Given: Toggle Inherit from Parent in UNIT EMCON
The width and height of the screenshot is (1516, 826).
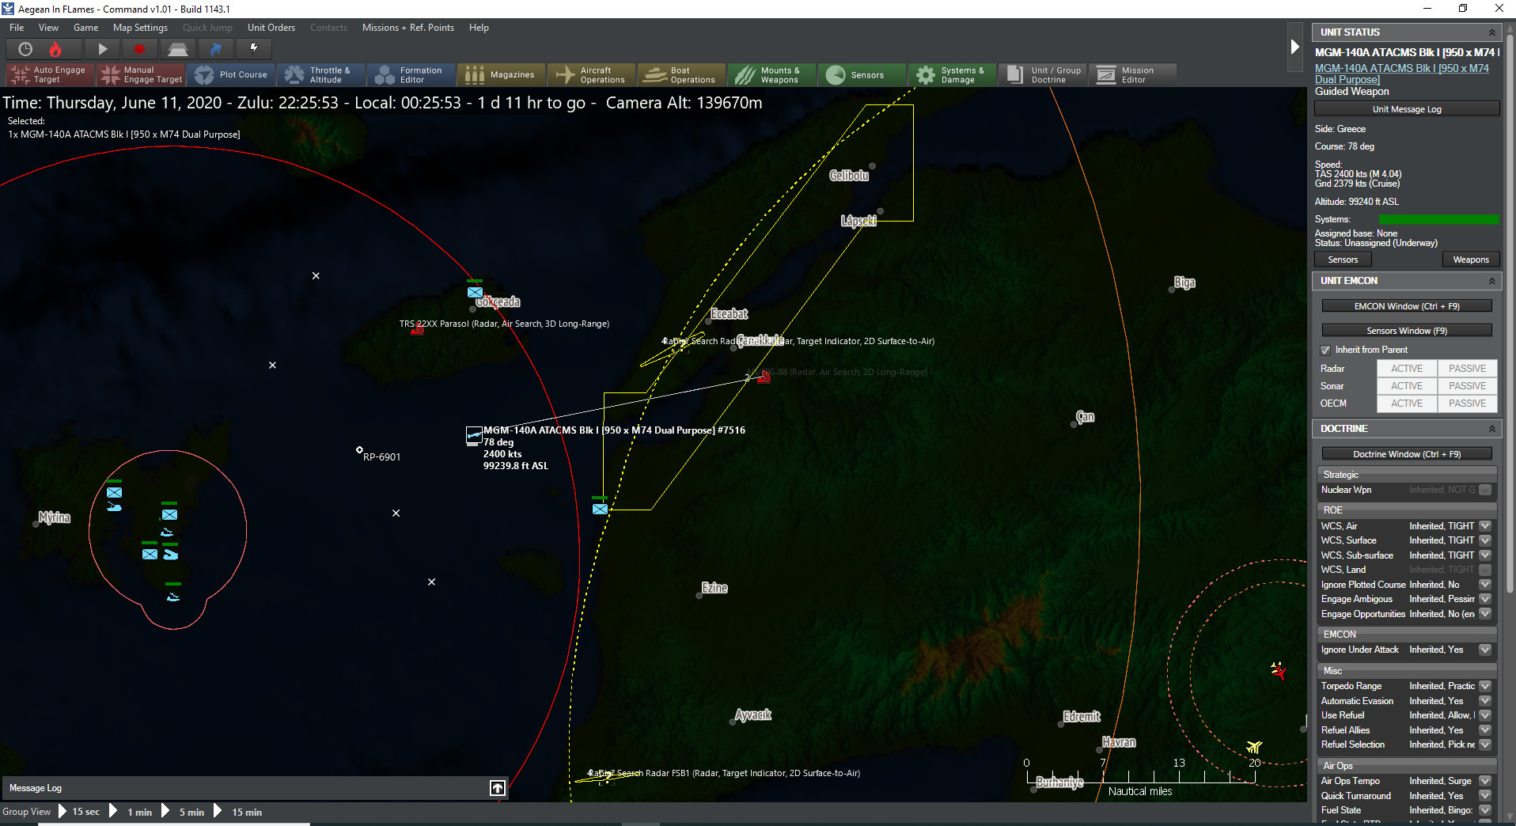Looking at the screenshot, I should point(1326,349).
